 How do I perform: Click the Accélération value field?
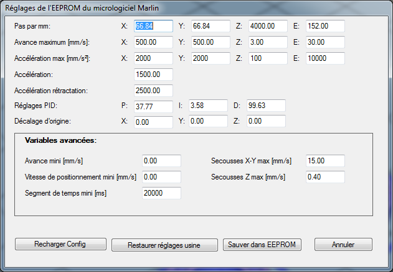click(x=153, y=75)
